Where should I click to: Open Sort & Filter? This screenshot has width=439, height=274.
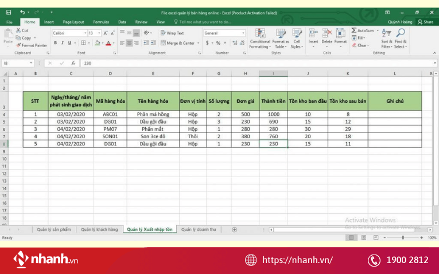(x=387, y=38)
